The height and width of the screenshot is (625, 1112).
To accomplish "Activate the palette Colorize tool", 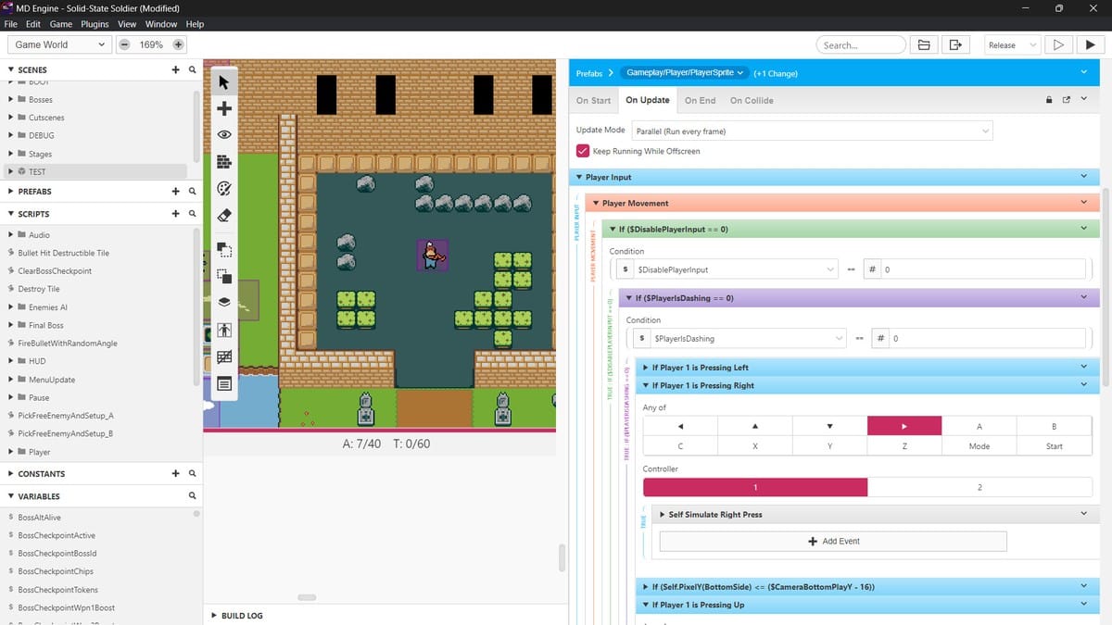I will click(223, 189).
